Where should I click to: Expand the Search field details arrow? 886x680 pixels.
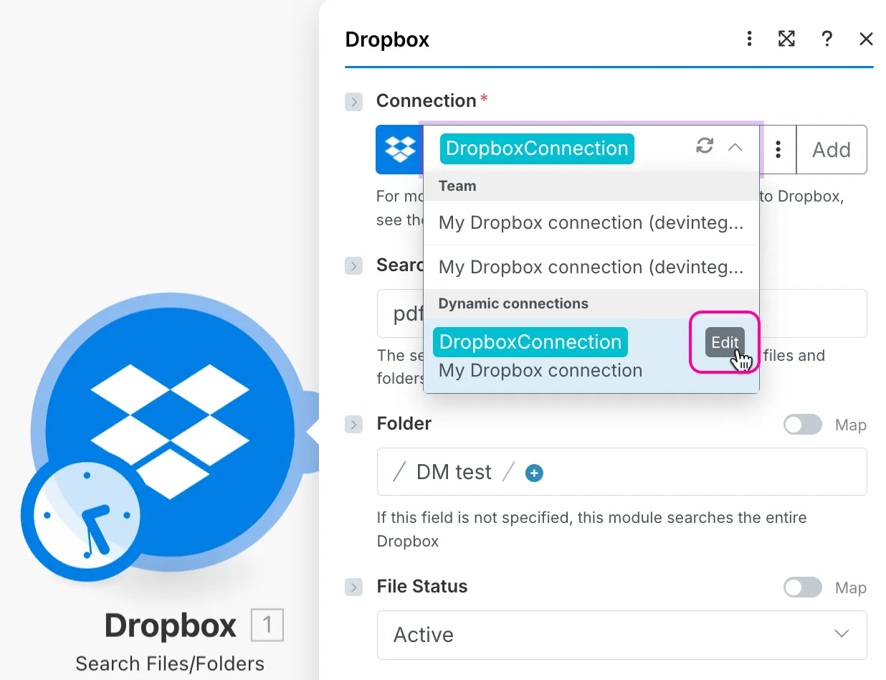tap(353, 265)
